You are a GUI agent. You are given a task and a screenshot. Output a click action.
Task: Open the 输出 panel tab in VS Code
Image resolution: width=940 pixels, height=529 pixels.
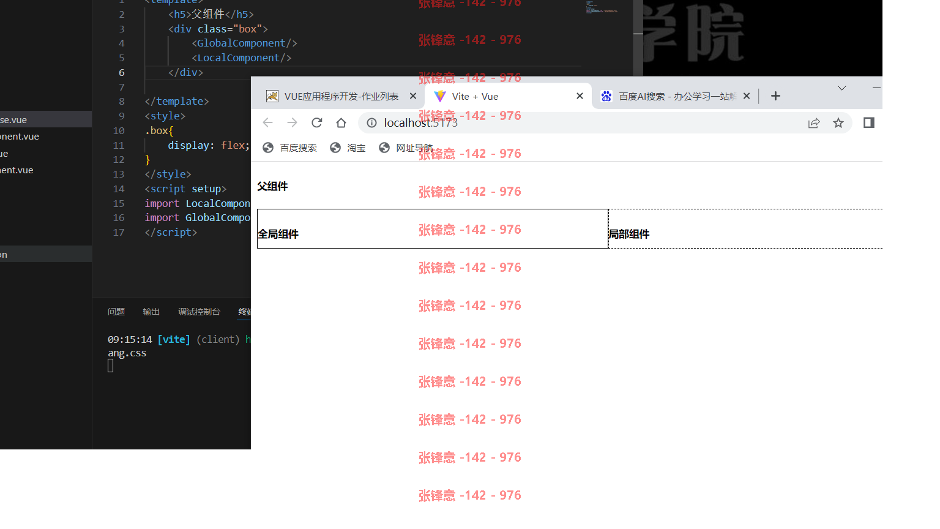click(151, 312)
